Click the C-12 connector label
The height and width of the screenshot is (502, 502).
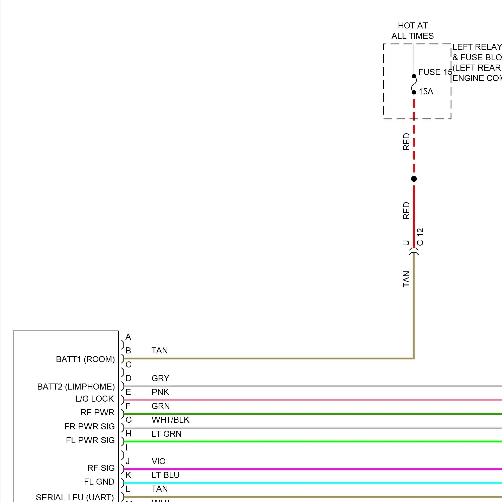[421, 237]
